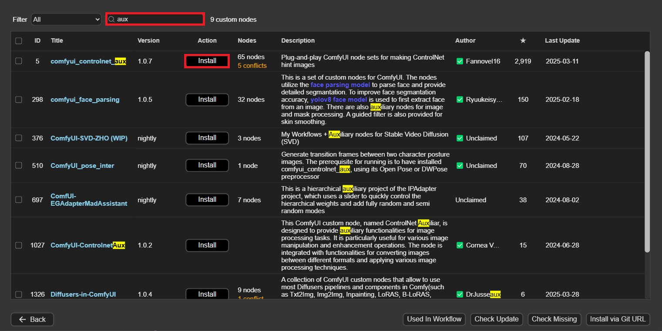Select the checkbox for comfyui_controlnet_aux
Screen dimensions: 662x331
click(19, 61)
